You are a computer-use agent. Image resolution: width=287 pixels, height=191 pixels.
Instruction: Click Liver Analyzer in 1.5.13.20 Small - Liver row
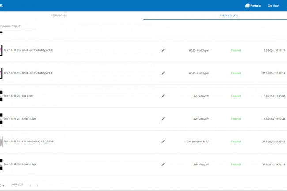tap(201, 119)
